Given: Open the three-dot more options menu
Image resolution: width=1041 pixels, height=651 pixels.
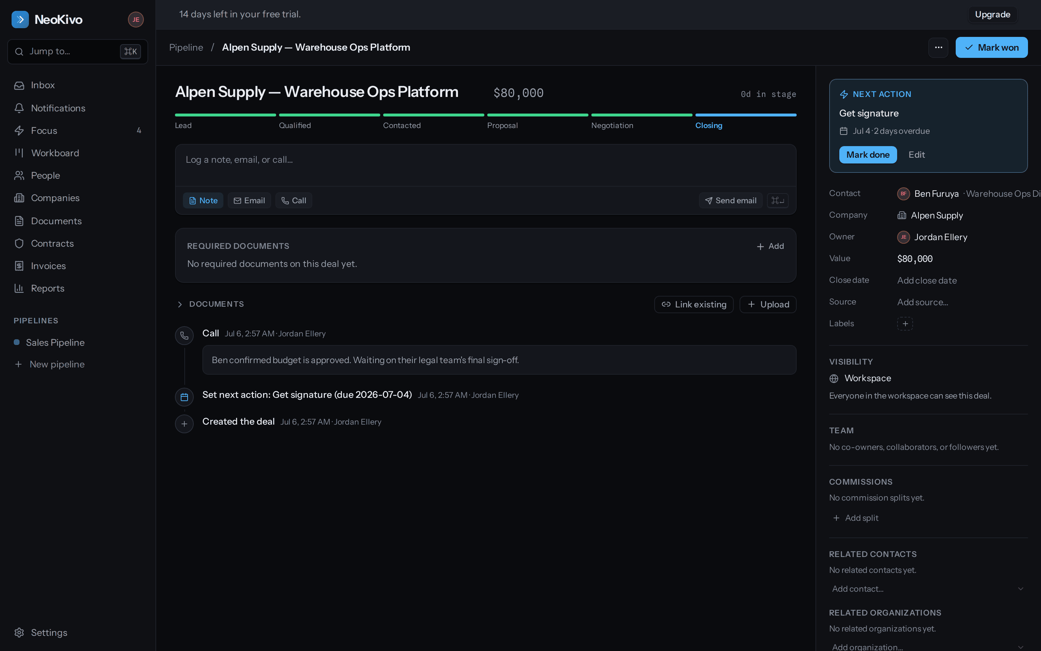Looking at the screenshot, I should coord(938,47).
